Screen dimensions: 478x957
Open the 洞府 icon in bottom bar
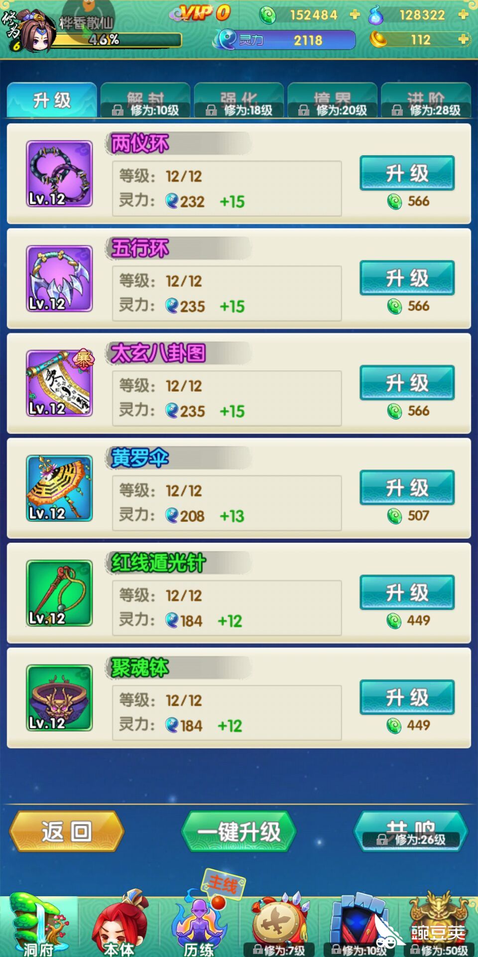39,926
